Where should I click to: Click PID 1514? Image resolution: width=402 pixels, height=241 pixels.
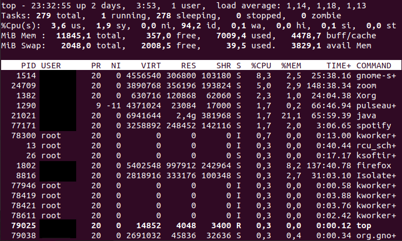click(x=26, y=76)
